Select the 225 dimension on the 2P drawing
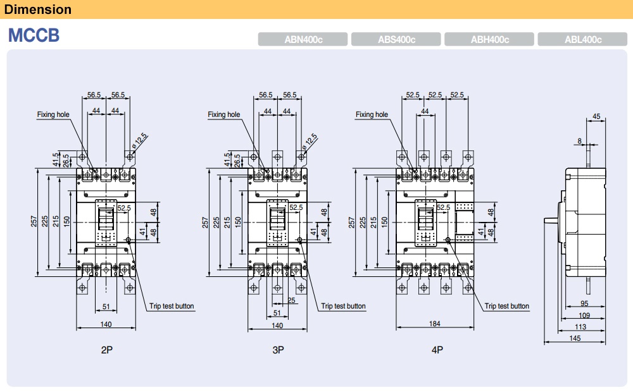The width and height of the screenshot is (633, 392). click(45, 221)
